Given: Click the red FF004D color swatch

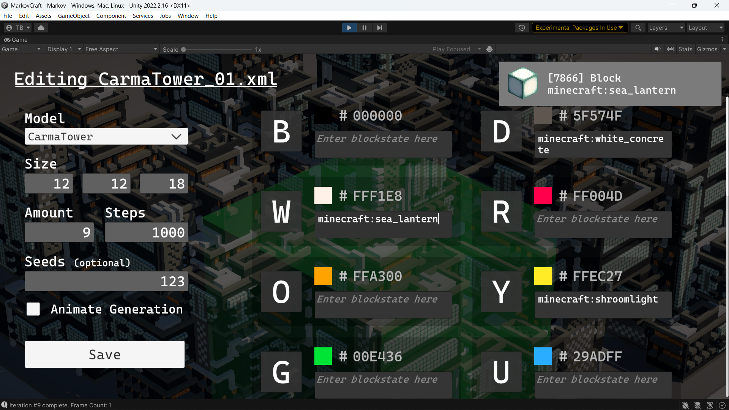Looking at the screenshot, I should point(543,196).
